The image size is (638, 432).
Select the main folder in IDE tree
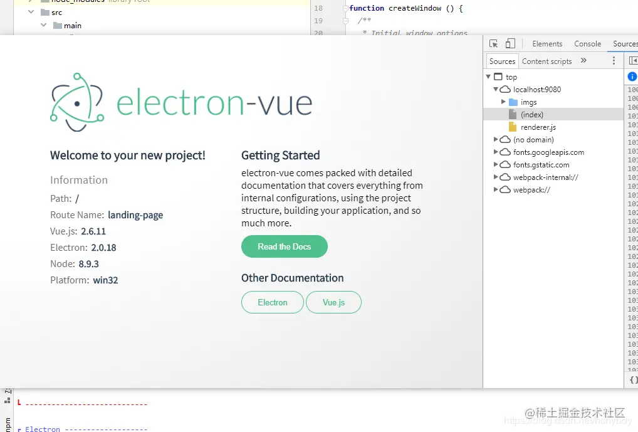[67, 25]
